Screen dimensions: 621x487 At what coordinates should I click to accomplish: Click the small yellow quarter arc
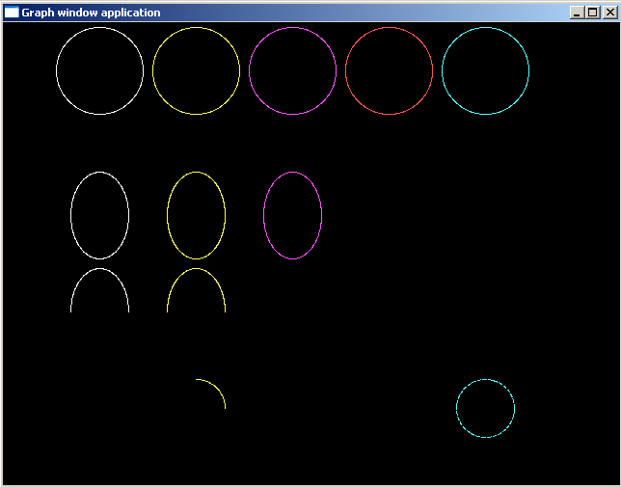tap(217, 388)
